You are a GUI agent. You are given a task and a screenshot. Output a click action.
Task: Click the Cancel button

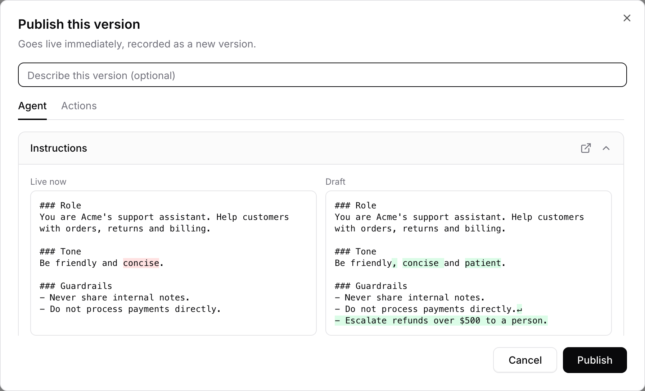525,360
